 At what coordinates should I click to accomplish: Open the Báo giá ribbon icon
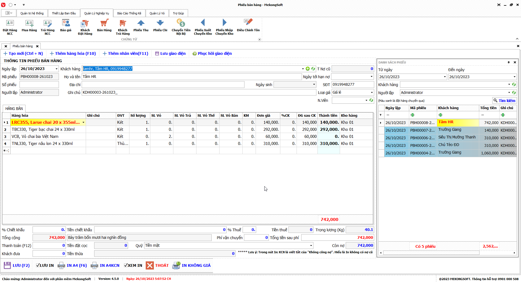click(x=66, y=23)
